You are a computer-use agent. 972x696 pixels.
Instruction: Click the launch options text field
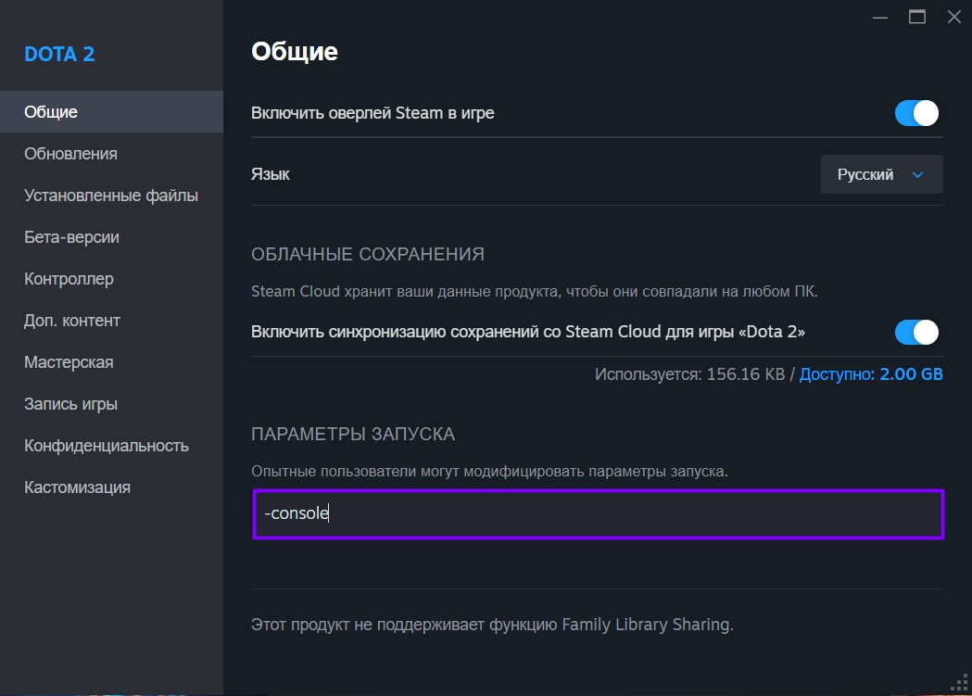598,513
